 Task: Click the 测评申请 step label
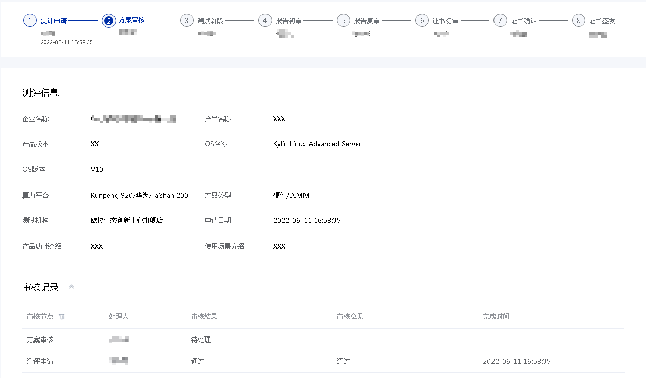54,21
